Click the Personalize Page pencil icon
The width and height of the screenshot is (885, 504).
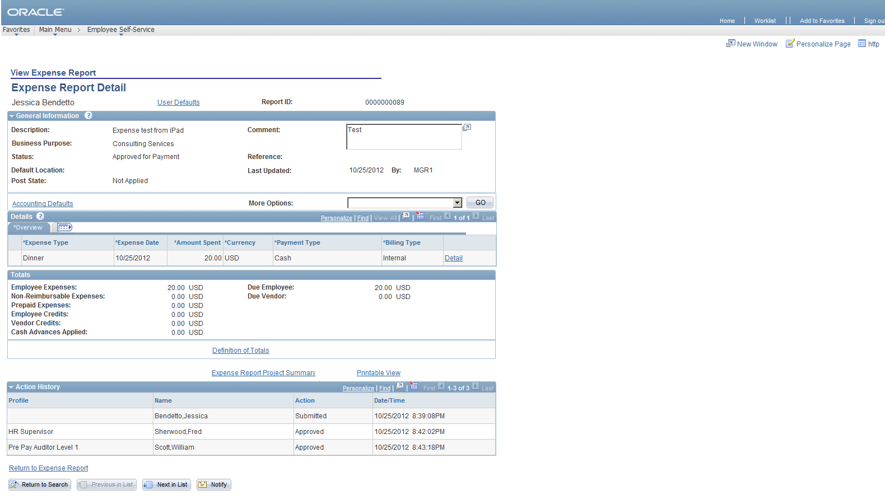coord(790,44)
